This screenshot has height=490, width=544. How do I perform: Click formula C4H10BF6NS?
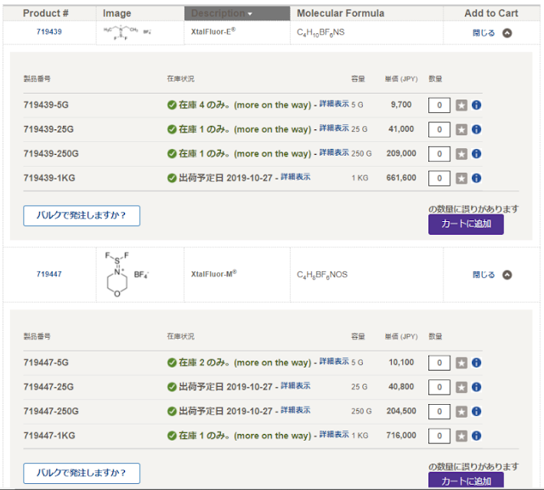[320, 32]
